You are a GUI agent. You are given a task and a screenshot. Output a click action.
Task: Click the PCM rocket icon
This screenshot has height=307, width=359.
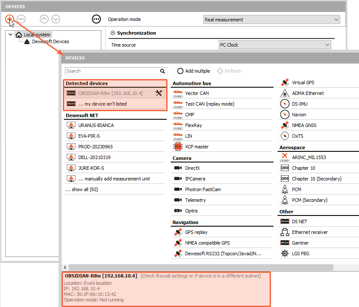(285, 189)
